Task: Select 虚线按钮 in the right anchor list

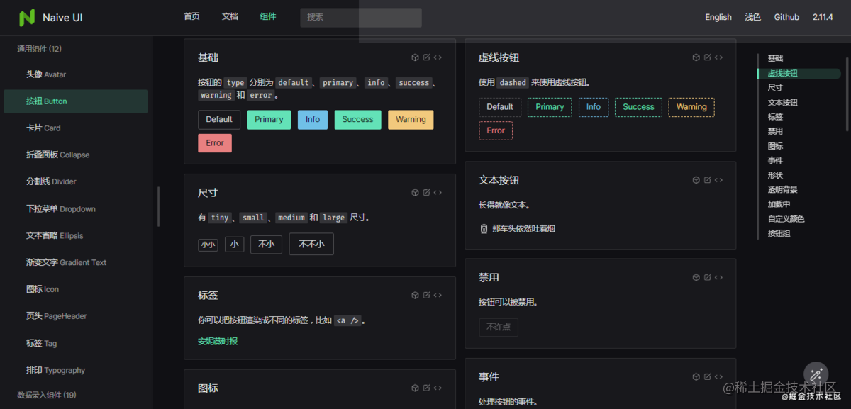Action: 784,72
